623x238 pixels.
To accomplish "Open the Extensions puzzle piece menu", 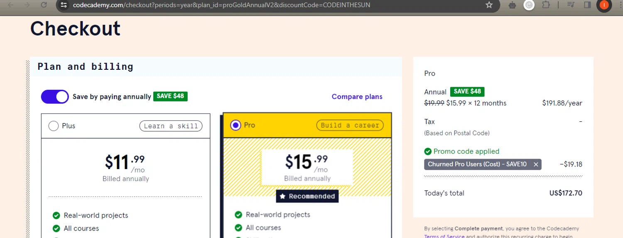I will (x=546, y=5).
